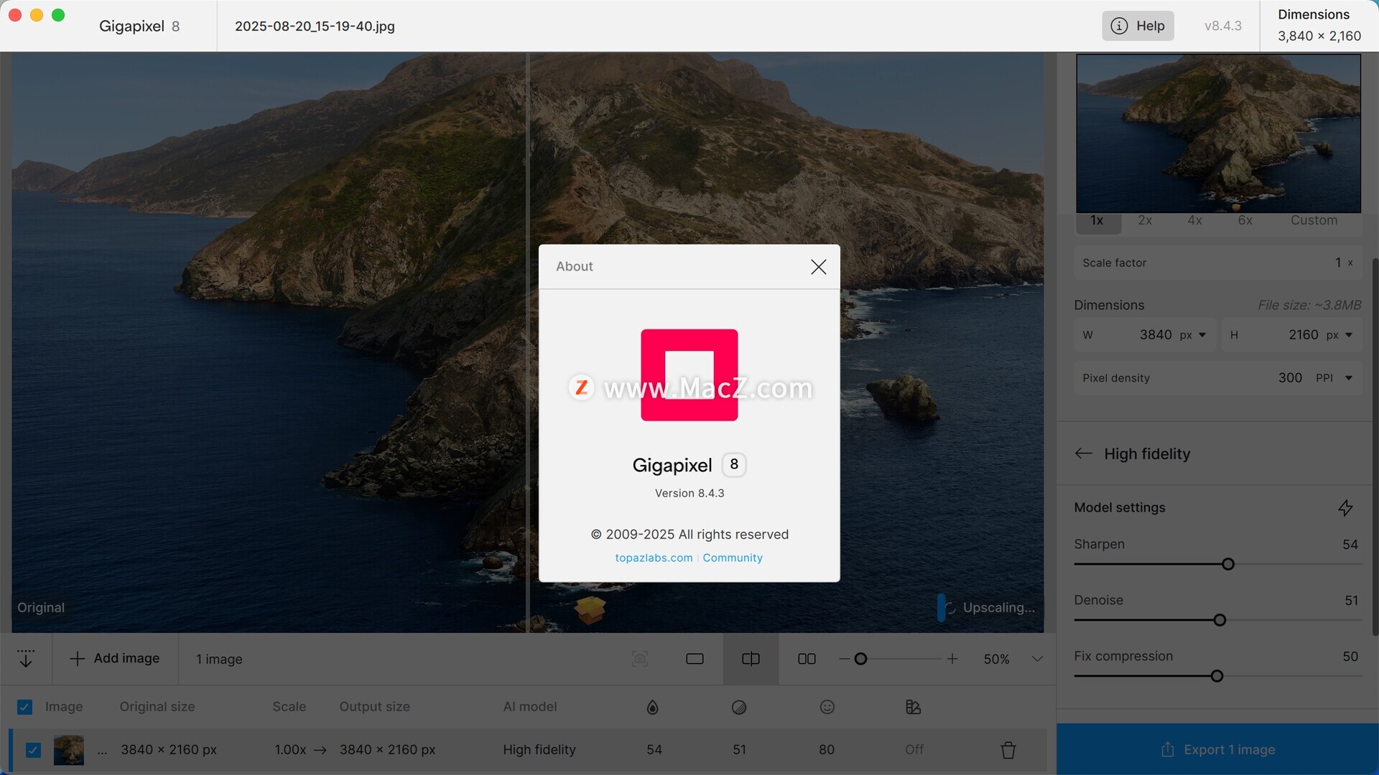Click the Scale factor input field

click(x=1217, y=263)
